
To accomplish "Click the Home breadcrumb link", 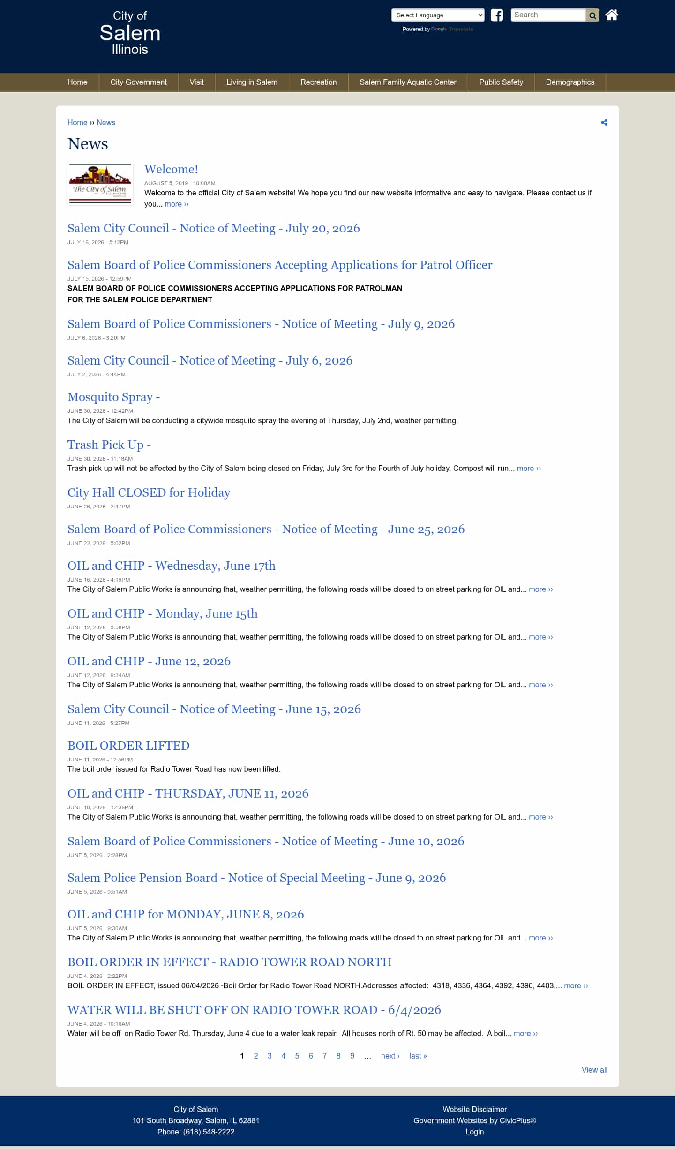I will (x=77, y=122).
